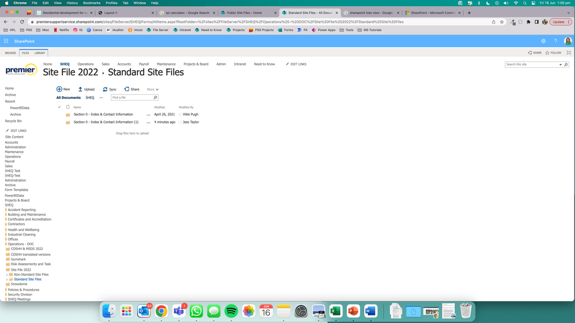Click the Find a file search magnifier
The image size is (575, 323).
click(x=155, y=97)
